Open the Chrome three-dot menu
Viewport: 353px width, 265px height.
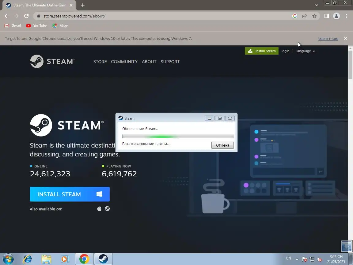pos(346,16)
